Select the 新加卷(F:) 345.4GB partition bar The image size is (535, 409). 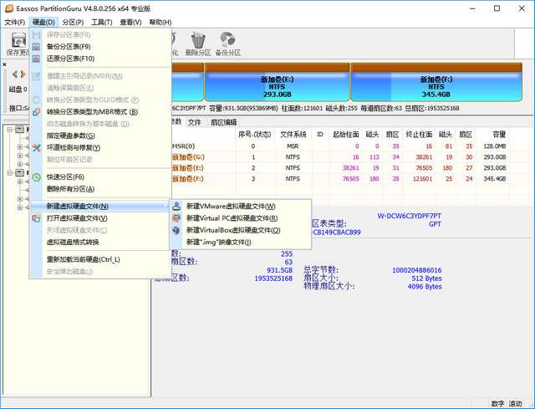pos(436,82)
